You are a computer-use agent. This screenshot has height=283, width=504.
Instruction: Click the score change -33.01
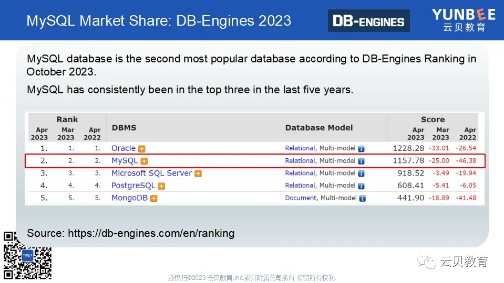[439, 148]
